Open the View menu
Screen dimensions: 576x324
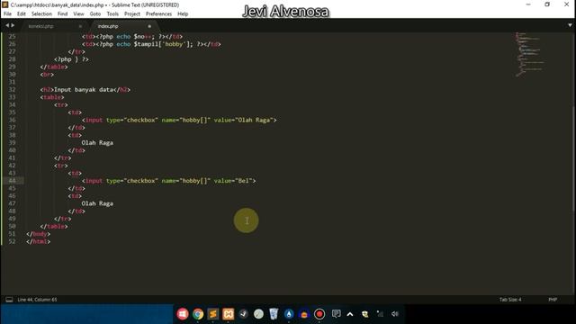tap(78, 14)
